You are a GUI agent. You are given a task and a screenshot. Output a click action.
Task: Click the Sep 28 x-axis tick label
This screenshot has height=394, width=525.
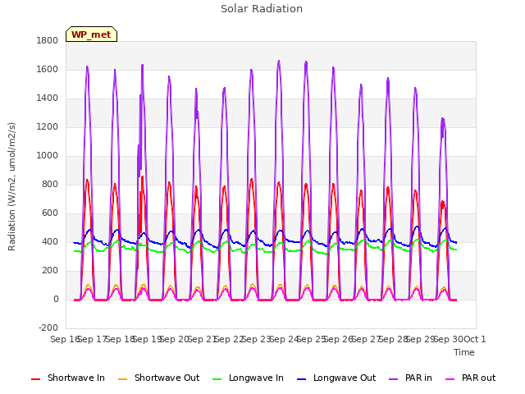pos(393,339)
